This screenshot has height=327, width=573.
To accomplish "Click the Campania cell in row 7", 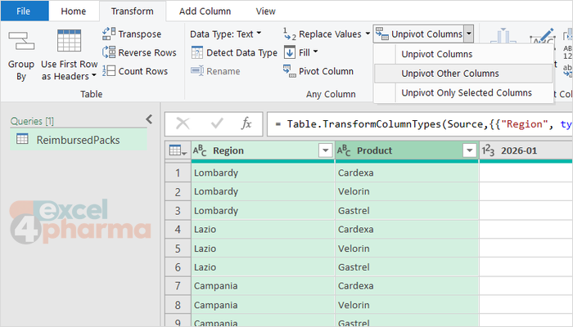I will tap(263, 286).
